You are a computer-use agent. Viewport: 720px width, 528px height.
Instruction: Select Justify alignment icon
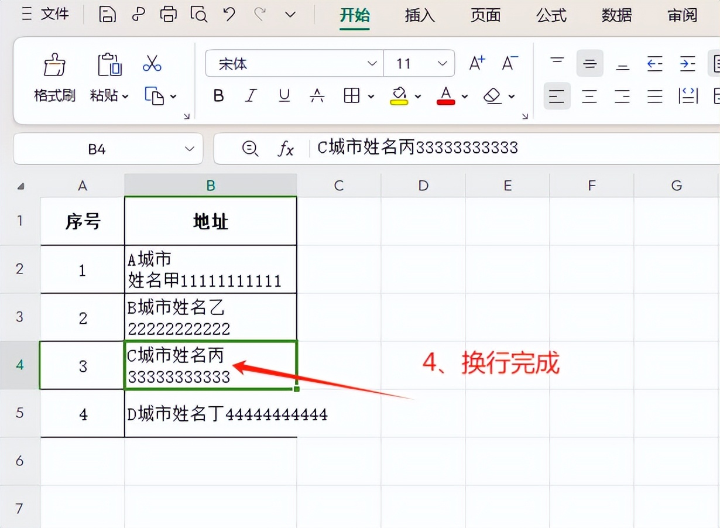655,96
